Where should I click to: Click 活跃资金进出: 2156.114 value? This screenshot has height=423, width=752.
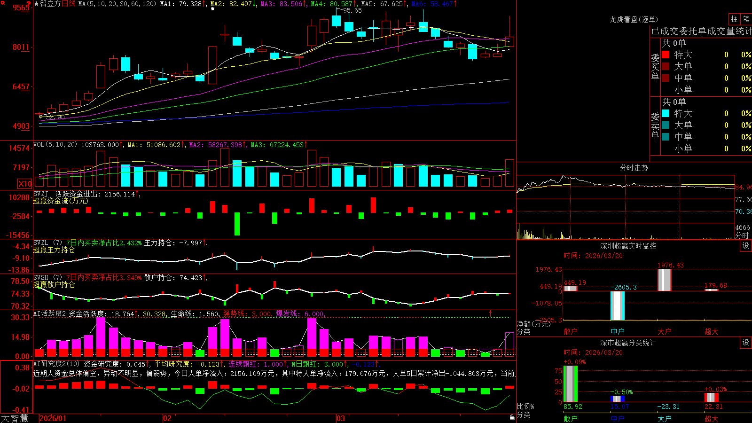click(x=95, y=194)
